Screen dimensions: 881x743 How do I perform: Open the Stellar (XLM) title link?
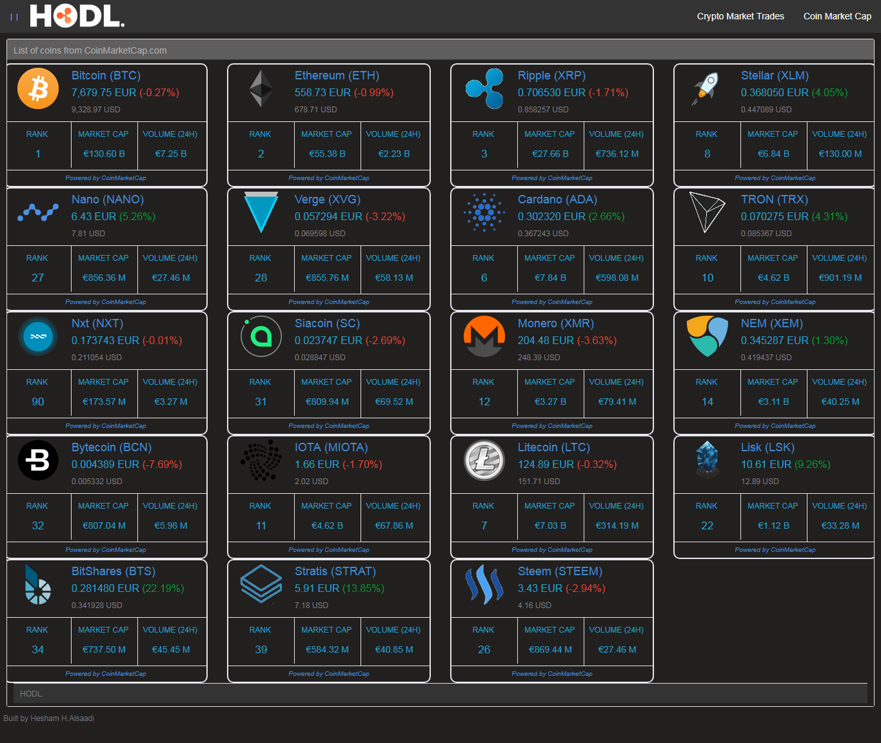[775, 76]
